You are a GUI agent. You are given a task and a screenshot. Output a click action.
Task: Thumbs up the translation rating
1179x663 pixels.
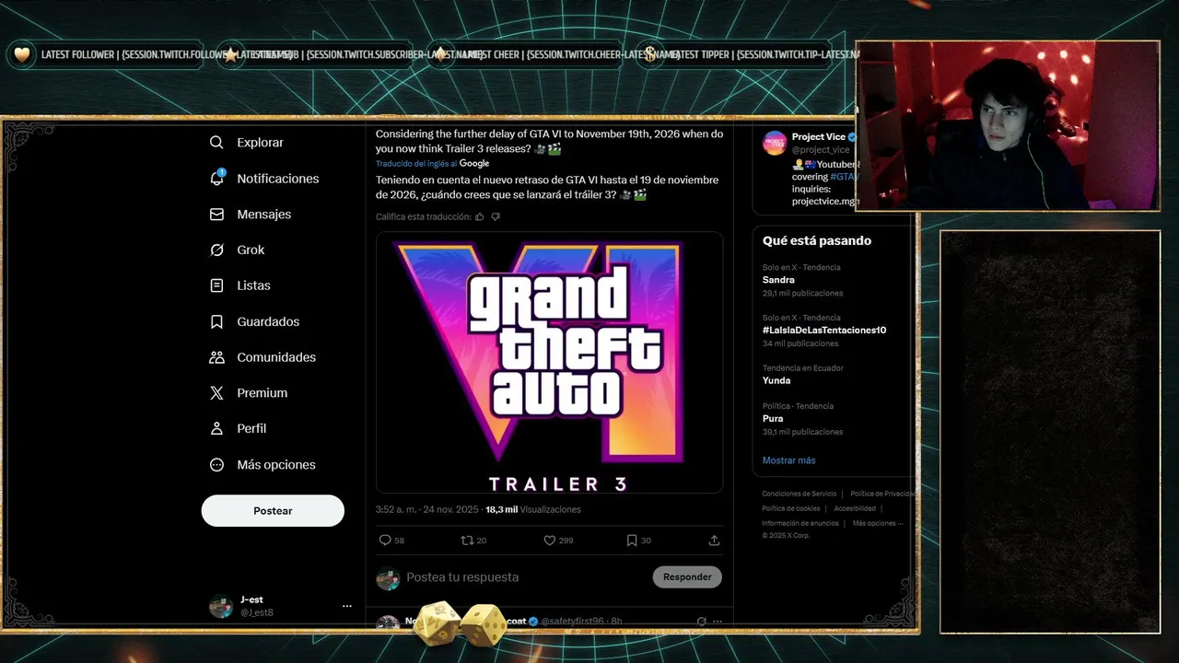479,216
